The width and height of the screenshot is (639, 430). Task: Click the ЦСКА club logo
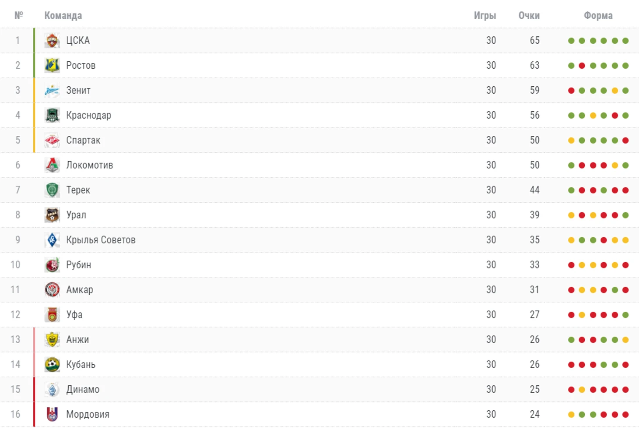[52, 41]
